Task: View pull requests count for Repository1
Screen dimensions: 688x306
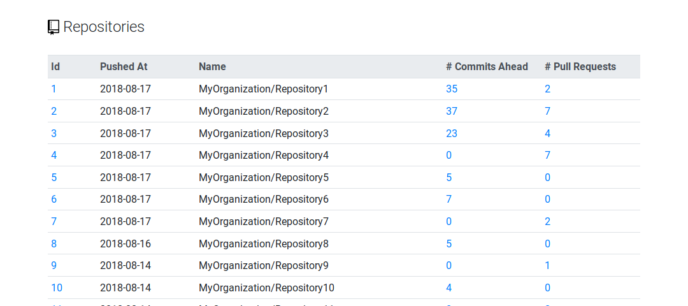Action: (548, 89)
